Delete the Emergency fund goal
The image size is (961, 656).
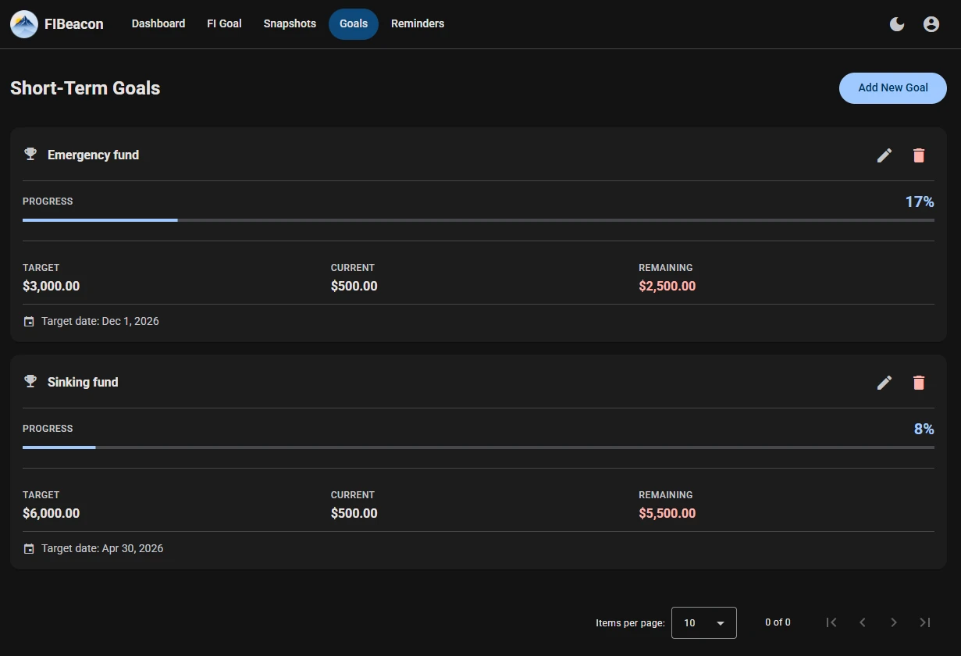click(919, 155)
